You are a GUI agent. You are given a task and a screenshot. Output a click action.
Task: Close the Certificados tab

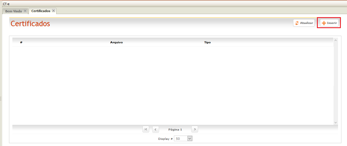(x=53, y=11)
